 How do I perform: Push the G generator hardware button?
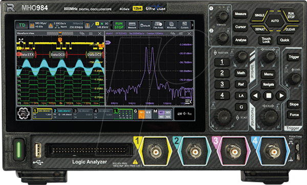(241, 107)
